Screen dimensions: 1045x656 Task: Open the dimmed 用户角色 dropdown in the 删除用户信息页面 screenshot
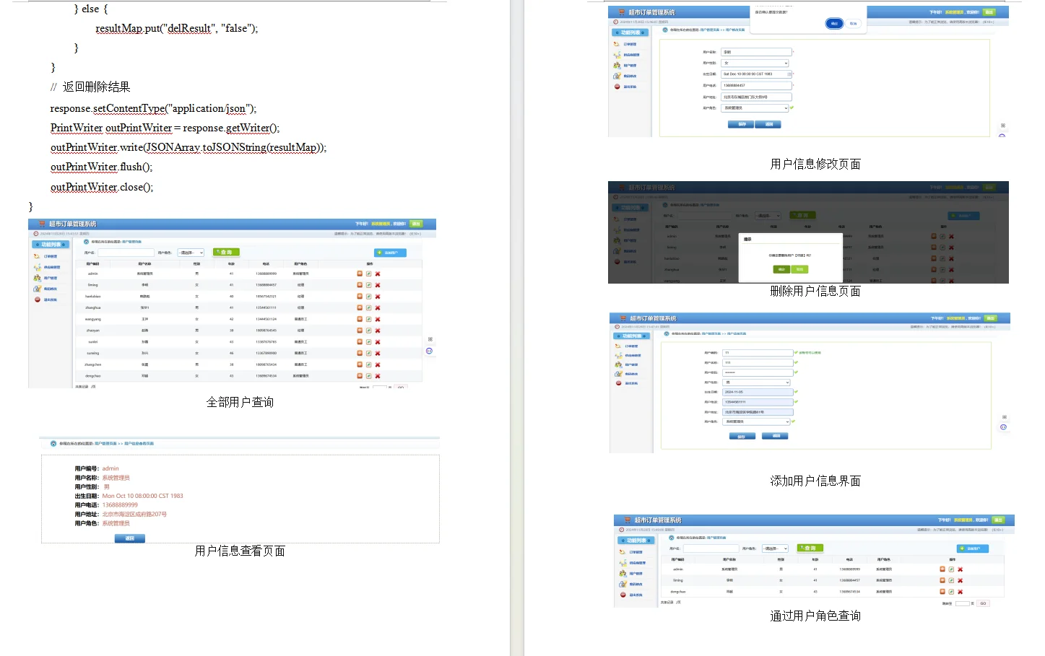pos(768,216)
